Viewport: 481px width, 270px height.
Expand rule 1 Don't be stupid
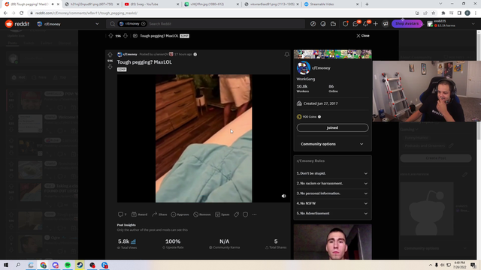coord(332,173)
